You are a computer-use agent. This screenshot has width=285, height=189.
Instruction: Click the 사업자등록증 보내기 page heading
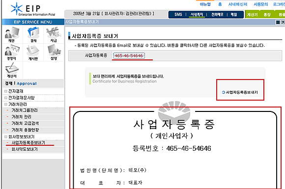[x=95, y=36]
